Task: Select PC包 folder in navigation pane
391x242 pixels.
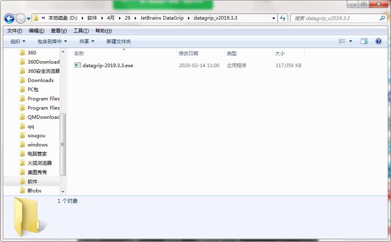Action: [x=32, y=89]
